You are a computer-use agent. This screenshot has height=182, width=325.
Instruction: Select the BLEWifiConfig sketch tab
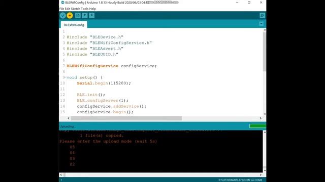[74, 25]
